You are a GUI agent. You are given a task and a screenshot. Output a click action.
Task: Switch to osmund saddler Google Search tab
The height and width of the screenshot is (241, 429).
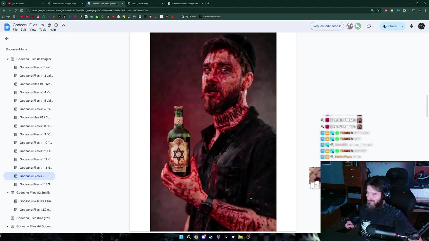(x=185, y=3)
